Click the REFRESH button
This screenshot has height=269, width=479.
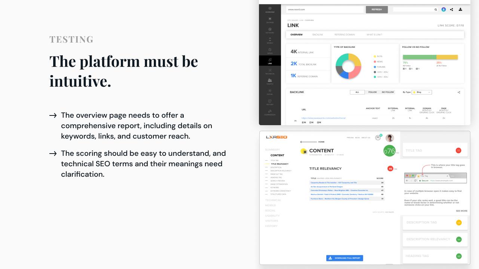click(x=377, y=9)
